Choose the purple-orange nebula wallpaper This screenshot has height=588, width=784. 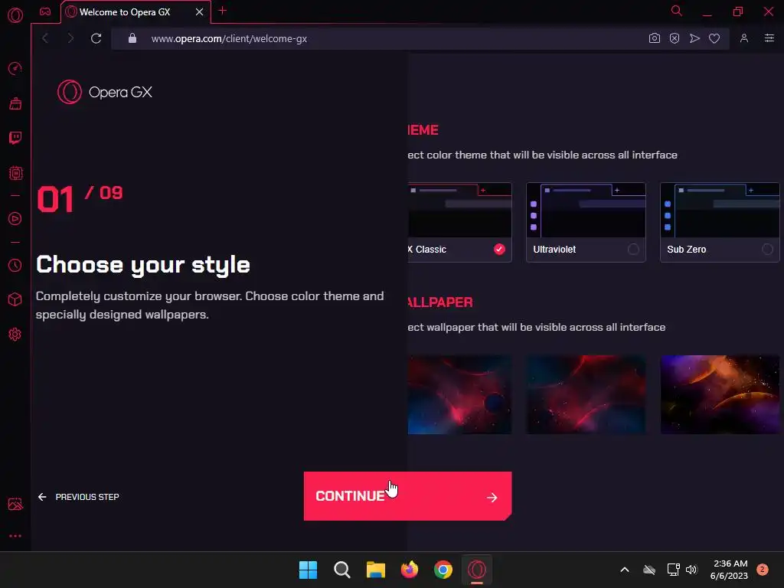(x=720, y=394)
